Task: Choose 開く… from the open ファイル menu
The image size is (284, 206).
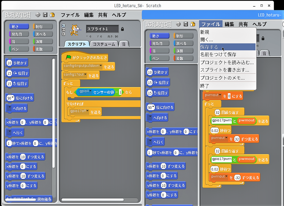Action: (228, 39)
